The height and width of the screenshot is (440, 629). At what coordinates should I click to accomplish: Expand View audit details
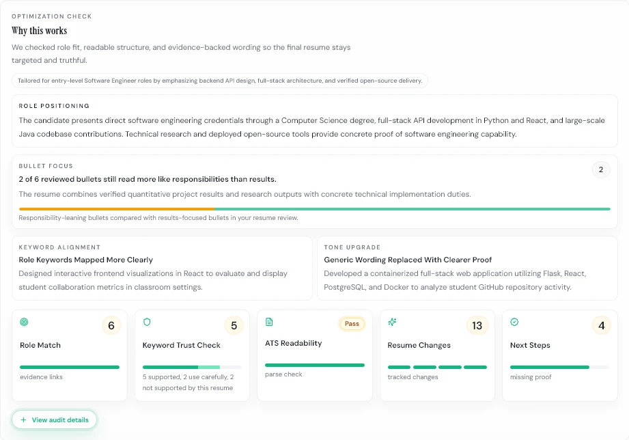(x=54, y=420)
